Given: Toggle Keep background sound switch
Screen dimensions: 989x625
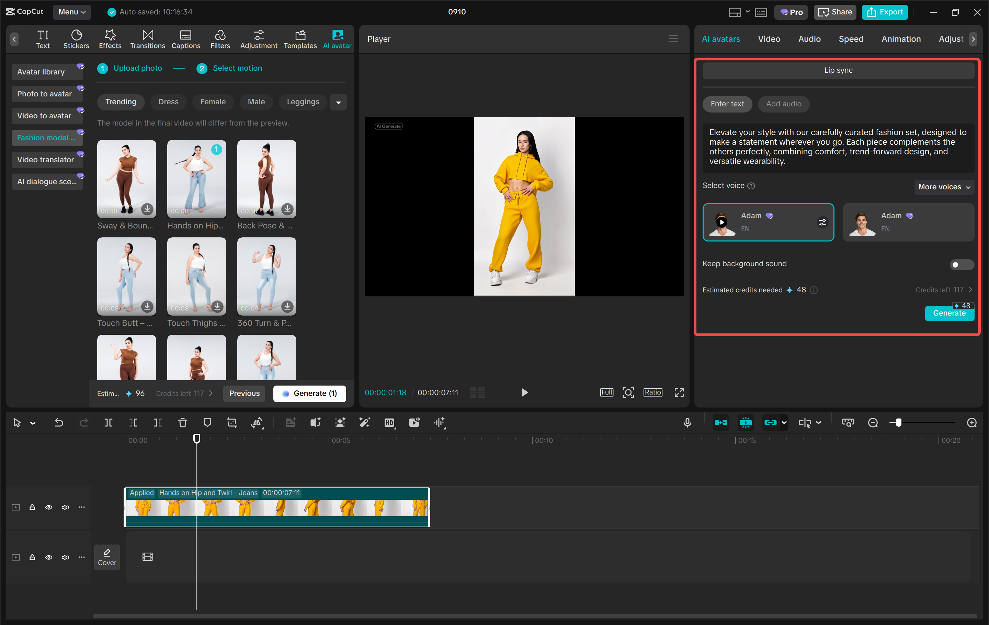Looking at the screenshot, I should [x=961, y=264].
